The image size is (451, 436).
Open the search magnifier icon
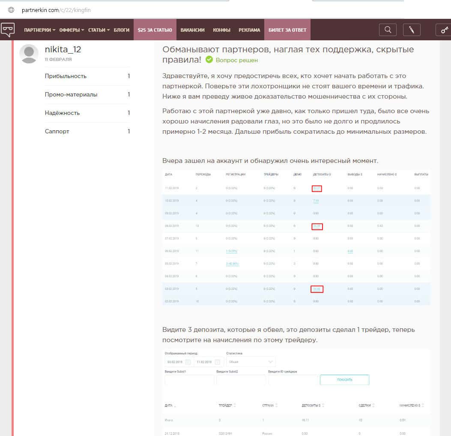point(388,30)
